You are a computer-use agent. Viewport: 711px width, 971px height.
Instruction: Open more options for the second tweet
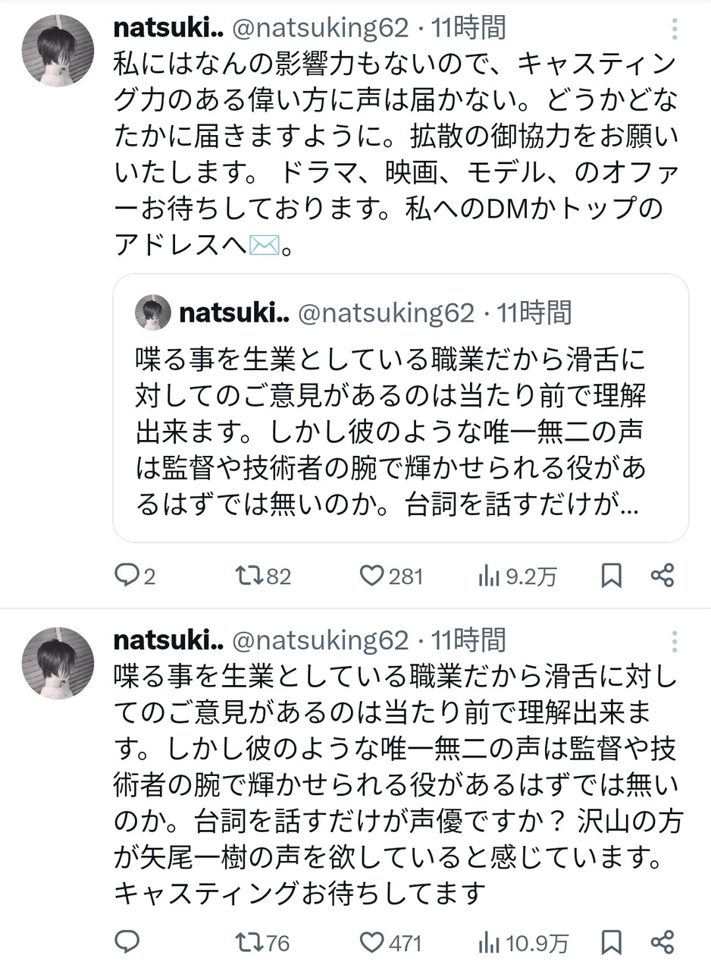[674, 643]
